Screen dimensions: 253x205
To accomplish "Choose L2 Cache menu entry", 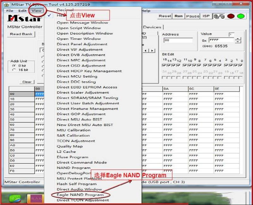I will [x=66, y=152].
